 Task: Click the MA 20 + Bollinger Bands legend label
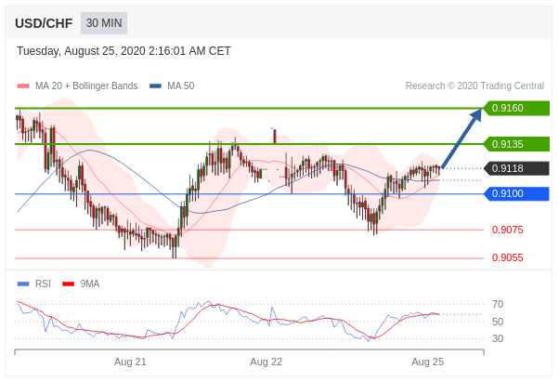tap(86, 86)
